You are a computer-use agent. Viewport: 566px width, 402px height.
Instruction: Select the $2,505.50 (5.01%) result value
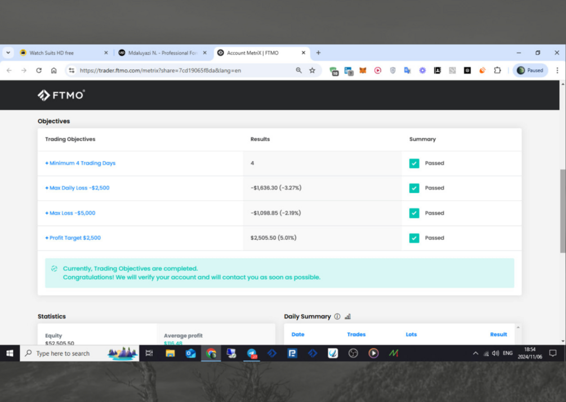coord(274,238)
